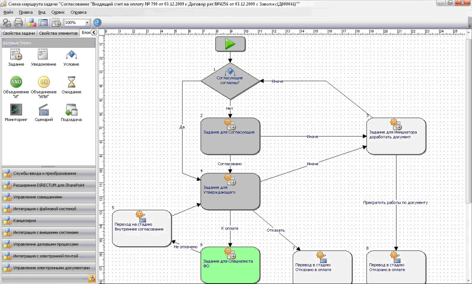This screenshot has height=284, width=472.
Task: Select the Согласующие согласны? condition diamond
Action: 230,81
